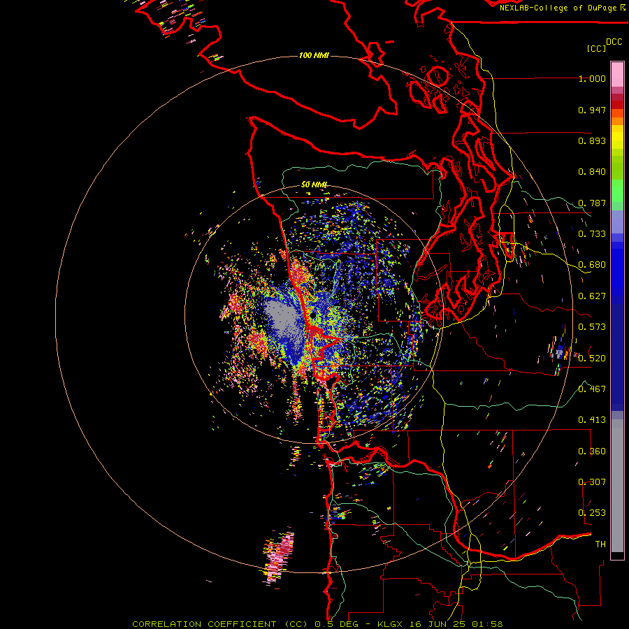Click the DCC product label
Screen dimensions: 629x629
click(x=614, y=42)
